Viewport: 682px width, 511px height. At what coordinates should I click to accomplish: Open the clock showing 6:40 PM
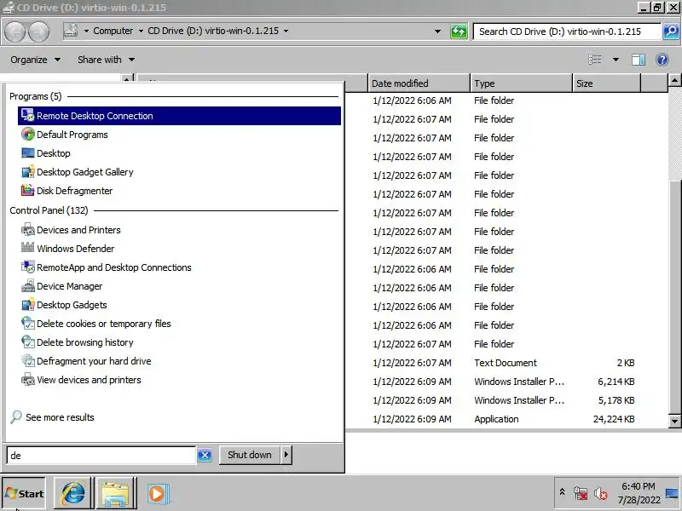pos(639,493)
